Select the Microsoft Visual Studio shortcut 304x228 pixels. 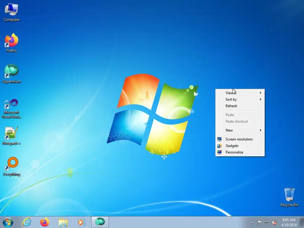click(x=12, y=109)
